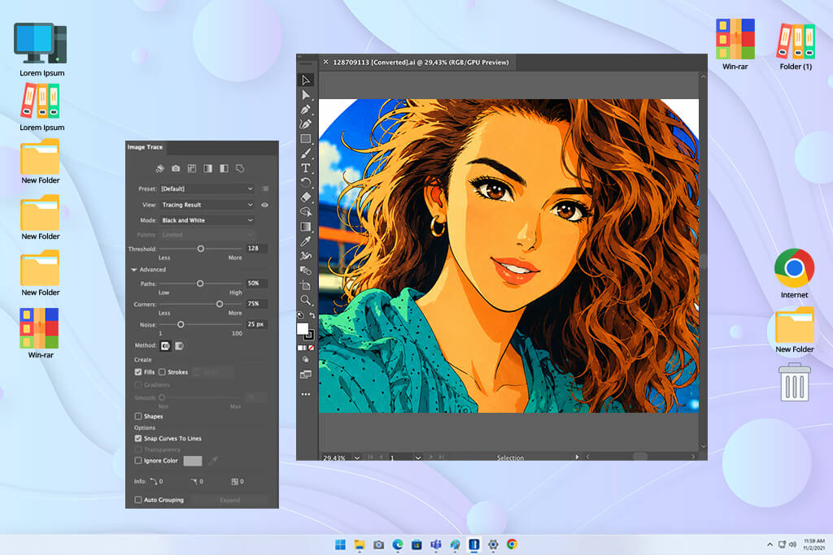Screen dimensions: 833x555
Task: Select the Pen tool in Illustrator
Action: click(306, 110)
